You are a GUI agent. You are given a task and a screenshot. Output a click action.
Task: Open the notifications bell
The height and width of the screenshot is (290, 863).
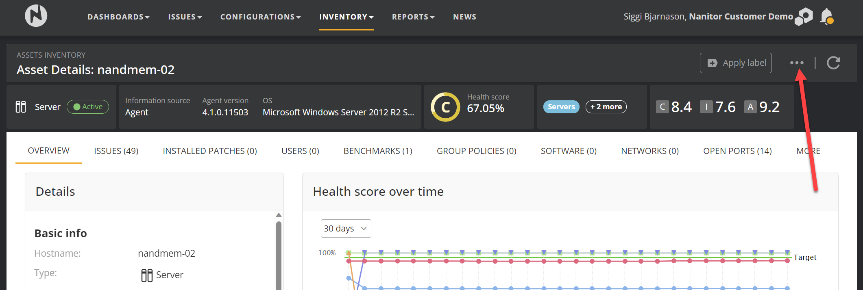pos(826,16)
